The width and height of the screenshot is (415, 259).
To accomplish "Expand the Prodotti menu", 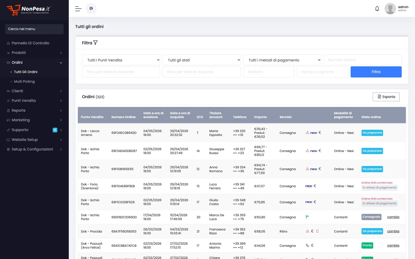I will [x=34, y=53].
